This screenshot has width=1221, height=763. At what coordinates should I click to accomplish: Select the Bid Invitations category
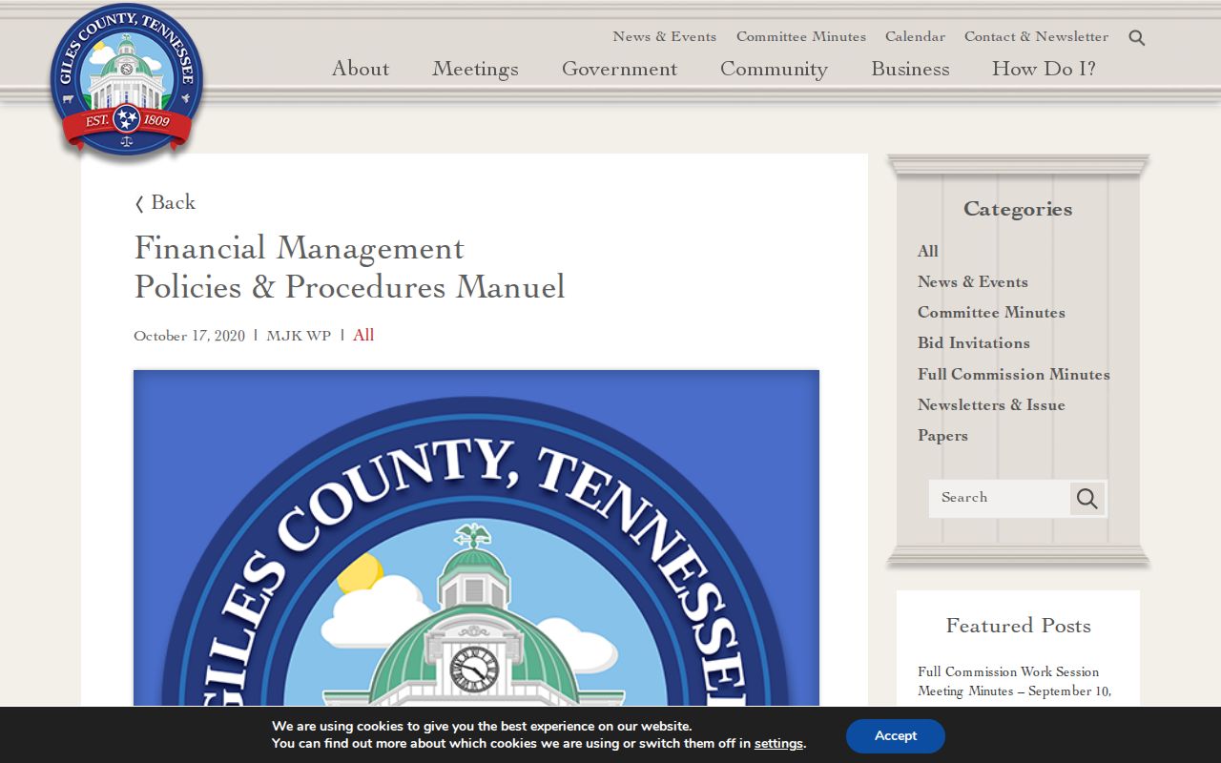(x=974, y=342)
